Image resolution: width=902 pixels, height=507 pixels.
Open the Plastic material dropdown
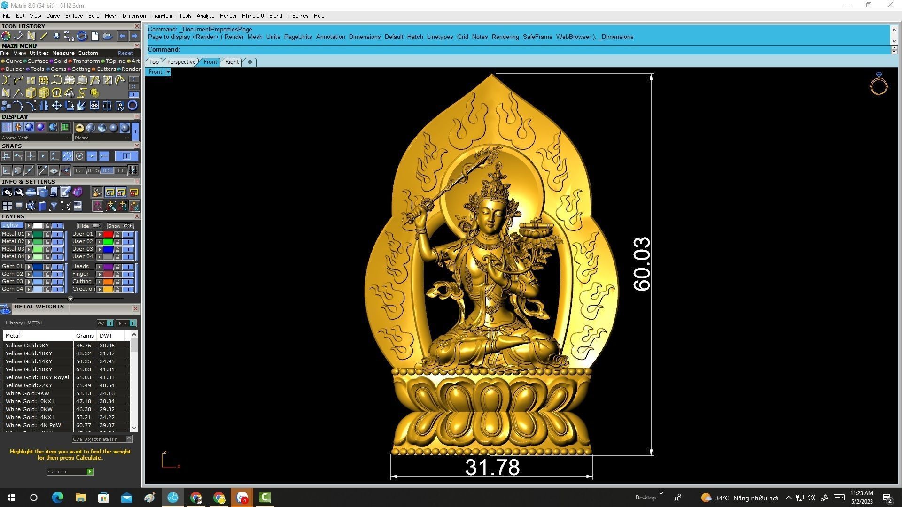pos(102,138)
